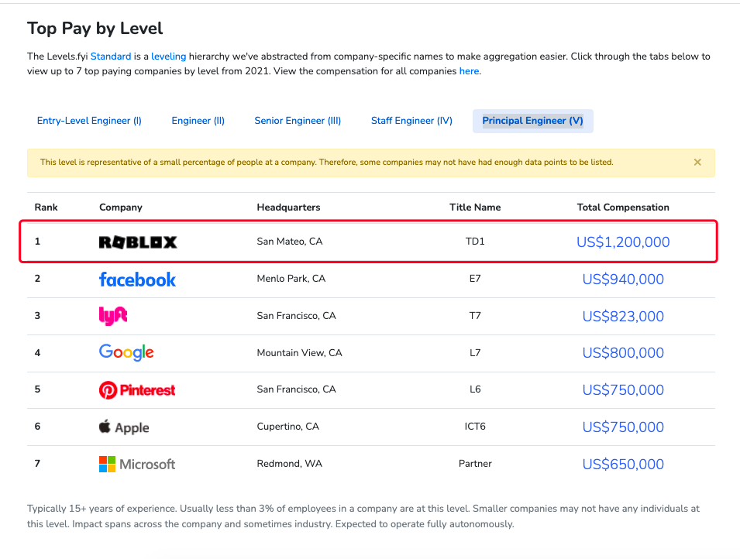Click Lyft's 'San Francisco, CA' cell
Viewport: 740px width, 559px height.
tap(296, 316)
